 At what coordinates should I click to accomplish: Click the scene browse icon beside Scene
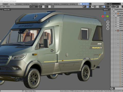click(106, 4)
